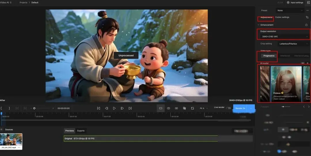The width and height of the screenshot is (311, 156).
Task: Switch to the Previews tab
Action: pyautogui.click(x=70, y=131)
